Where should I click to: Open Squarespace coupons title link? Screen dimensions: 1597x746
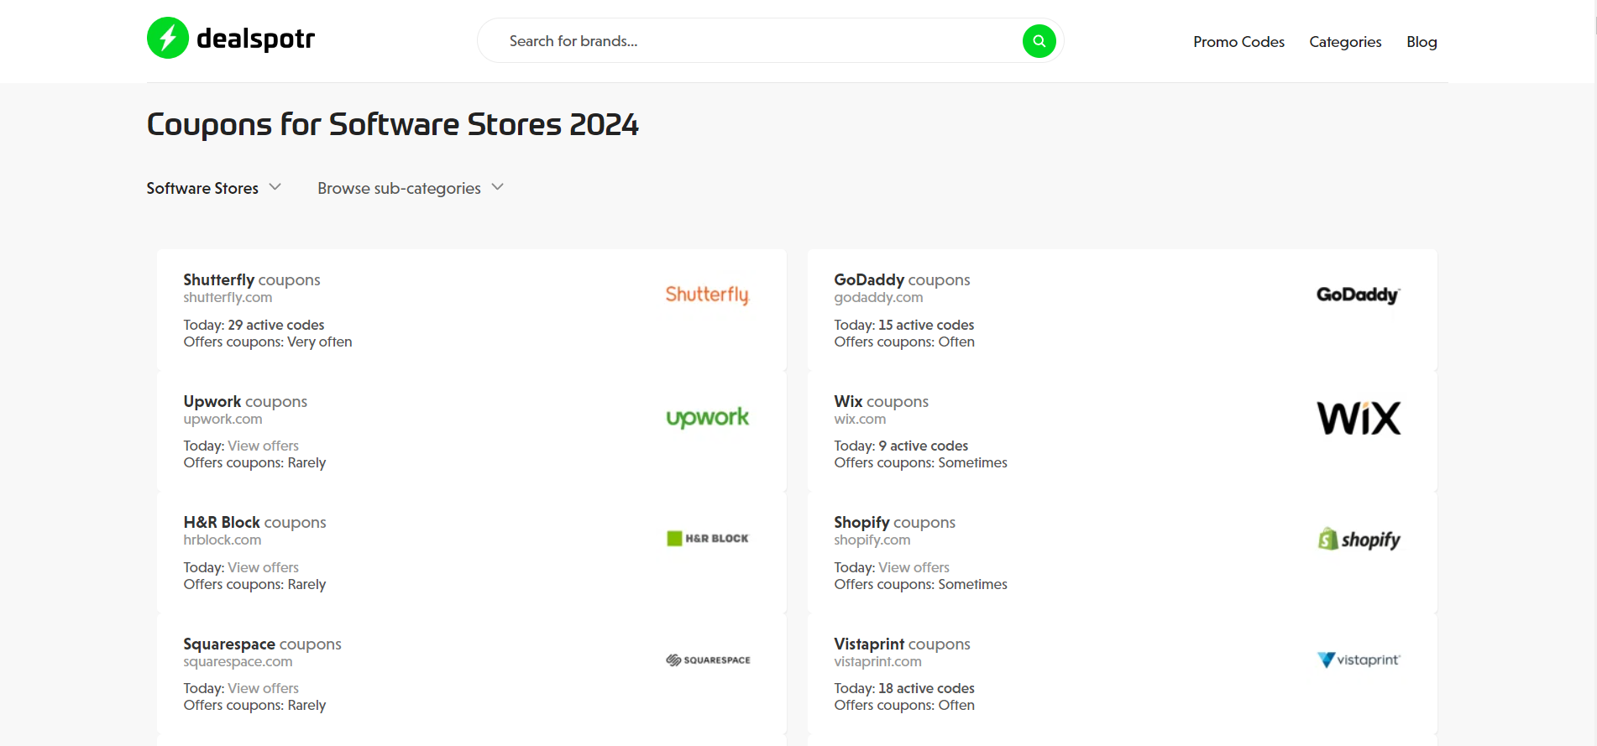click(262, 644)
